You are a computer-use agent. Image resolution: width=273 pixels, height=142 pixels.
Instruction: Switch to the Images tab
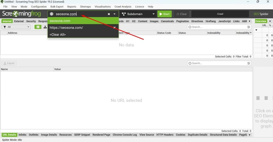click(154, 21)
